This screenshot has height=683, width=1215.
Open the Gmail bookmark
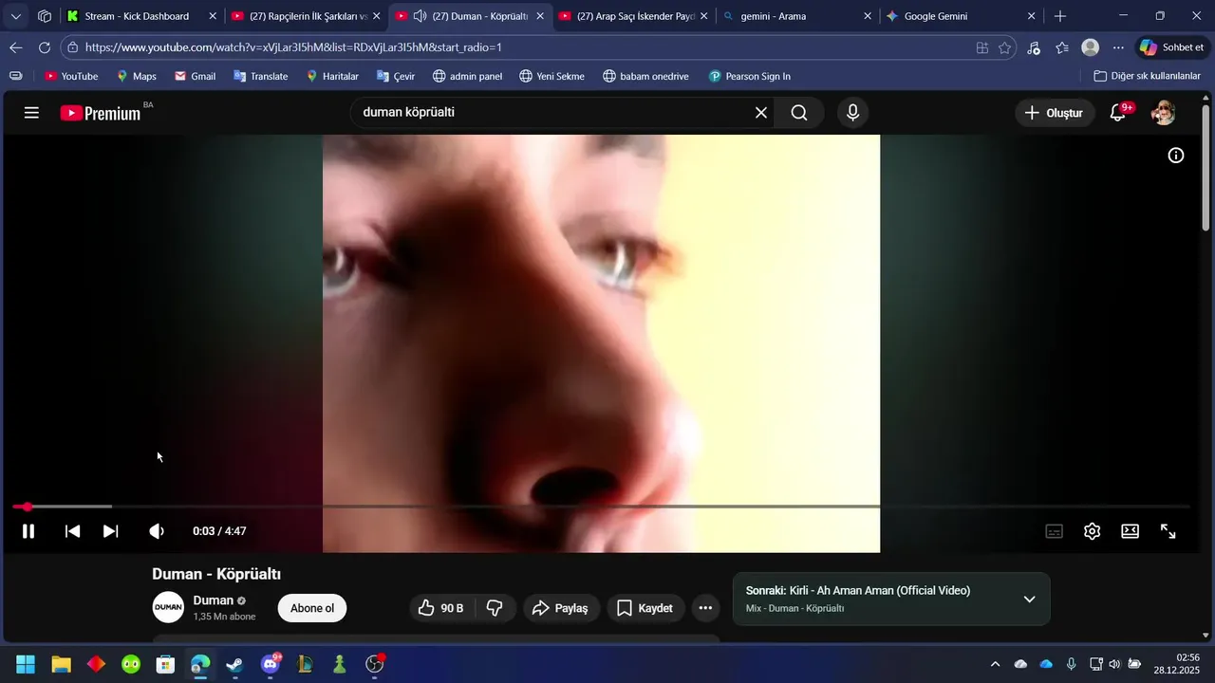tap(195, 76)
